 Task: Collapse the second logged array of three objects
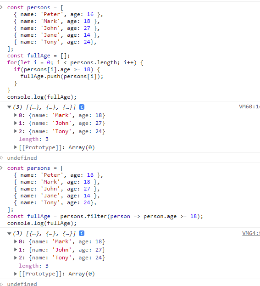point(9,234)
